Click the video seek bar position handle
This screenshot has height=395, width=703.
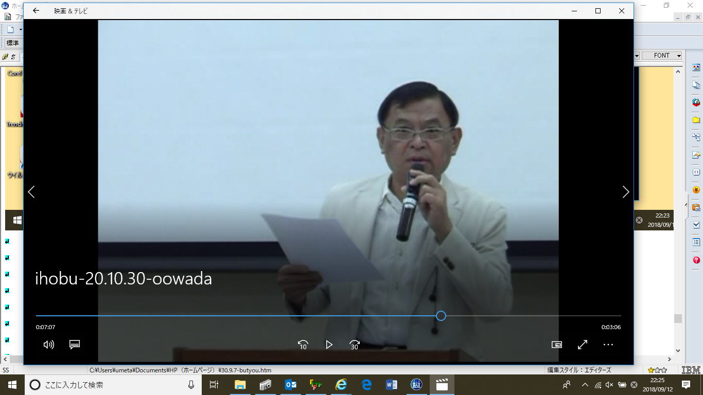point(441,316)
